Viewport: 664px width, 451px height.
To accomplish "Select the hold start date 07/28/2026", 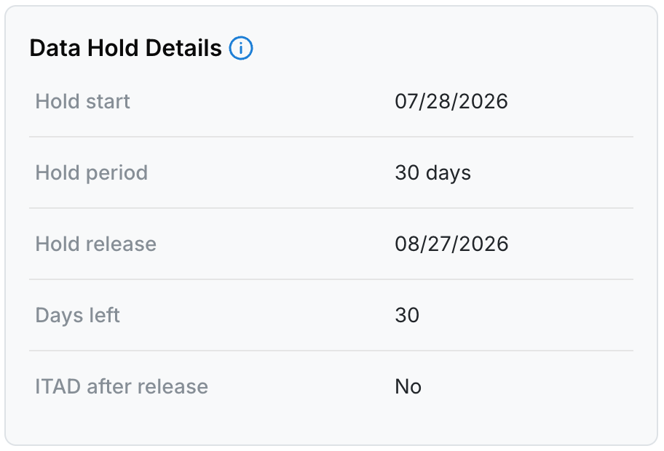I will [x=451, y=102].
